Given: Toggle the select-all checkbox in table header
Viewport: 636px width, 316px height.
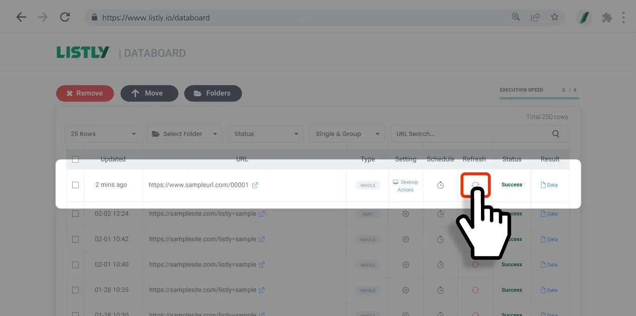Looking at the screenshot, I should [75, 159].
